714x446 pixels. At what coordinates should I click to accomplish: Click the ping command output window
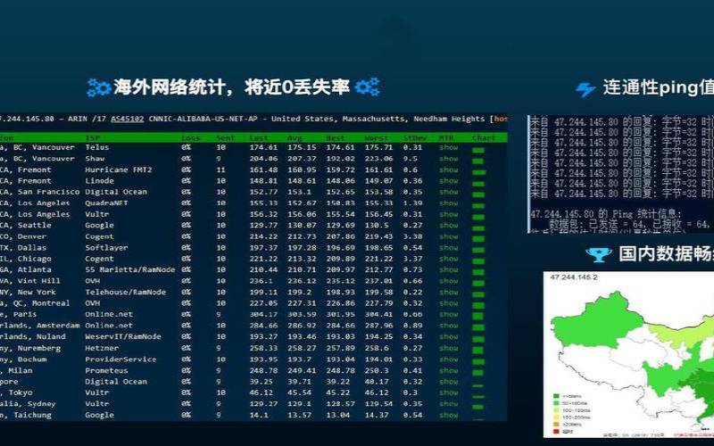coord(620,174)
